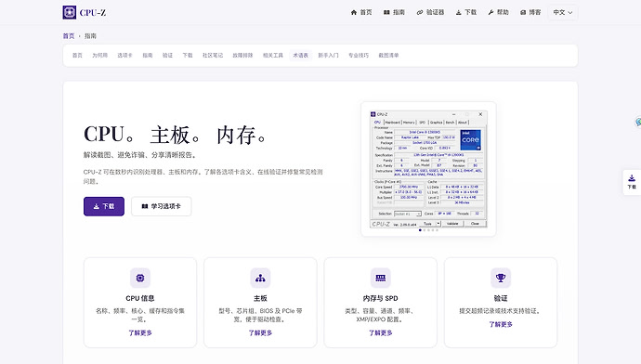Select 首页 in the guide sub-navigation bar
This screenshot has width=641, height=364.
tap(77, 55)
